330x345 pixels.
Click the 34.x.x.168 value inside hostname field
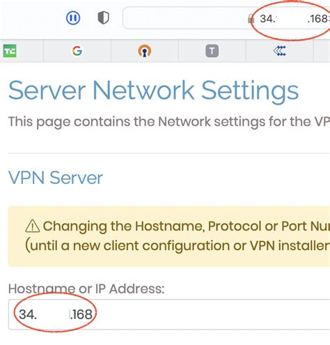tap(56, 314)
